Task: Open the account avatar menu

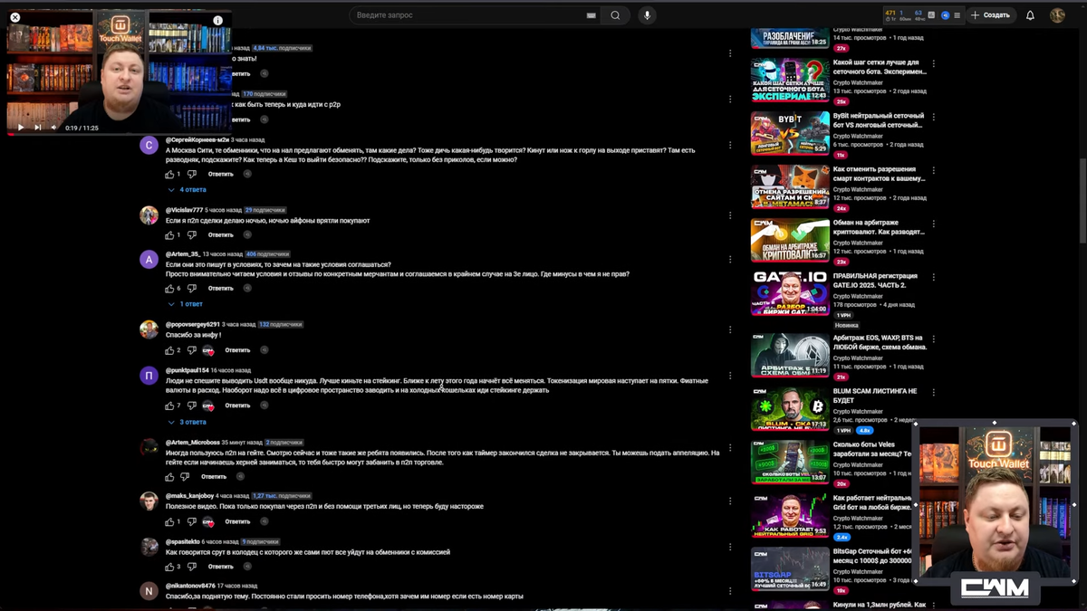Action: click(1057, 15)
